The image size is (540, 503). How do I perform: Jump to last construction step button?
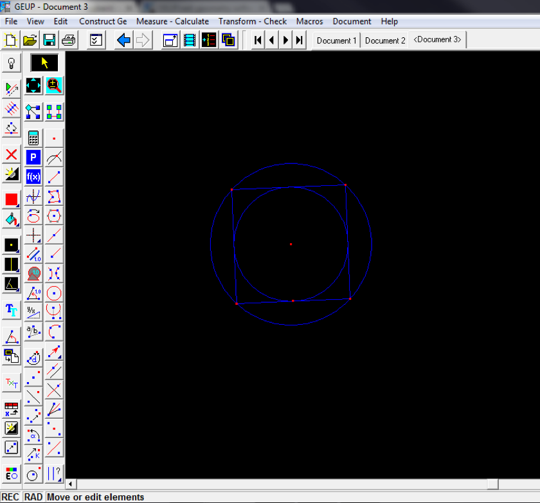click(x=299, y=41)
